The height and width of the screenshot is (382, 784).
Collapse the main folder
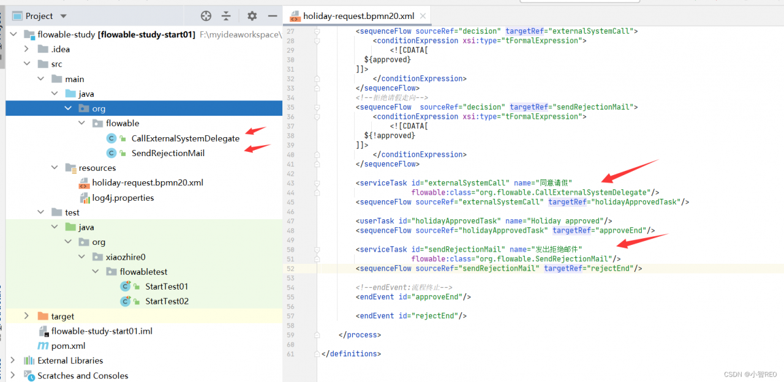(x=40, y=79)
